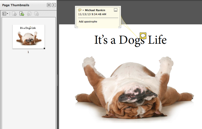Open the thumbnails options menu dropdown
Image resolution: width=202 pixels, height=129 pixels.
tap(5, 14)
